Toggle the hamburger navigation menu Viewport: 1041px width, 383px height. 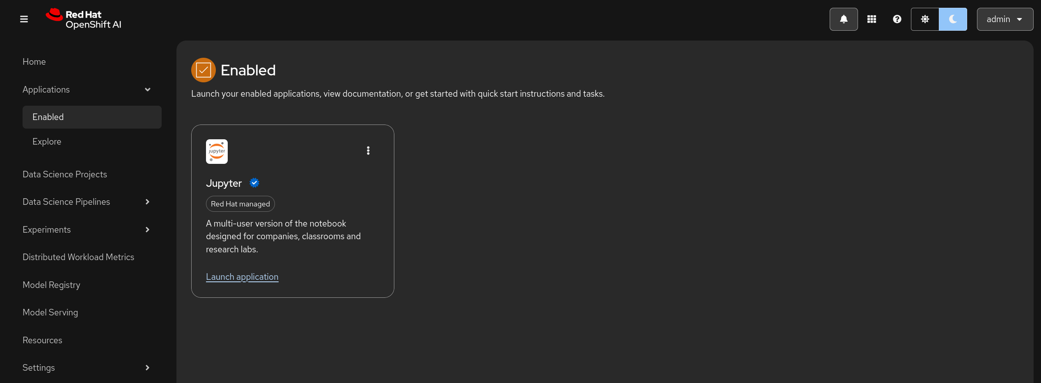(x=24, y=19)
